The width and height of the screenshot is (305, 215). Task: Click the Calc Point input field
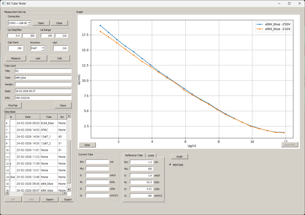(x=15, y=48)
